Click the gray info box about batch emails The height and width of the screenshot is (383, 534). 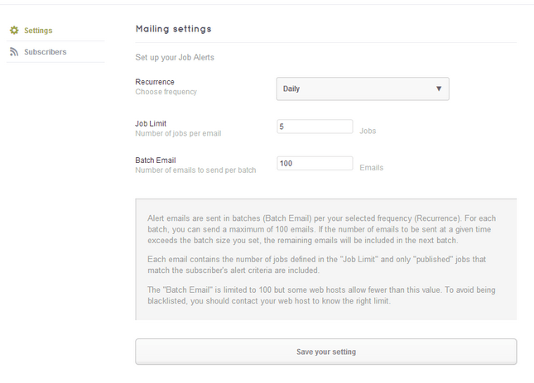coord(326,260)
